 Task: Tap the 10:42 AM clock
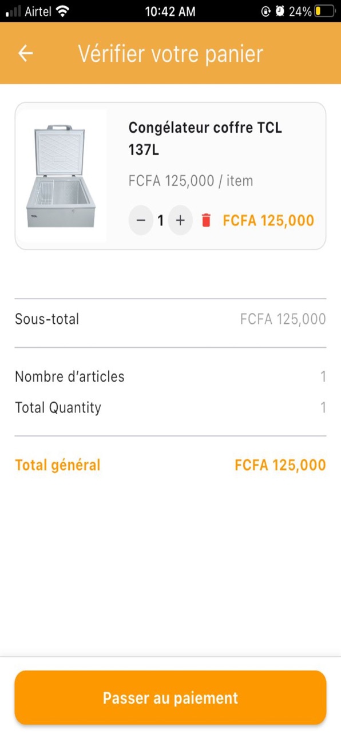click(x=170, y=11)
